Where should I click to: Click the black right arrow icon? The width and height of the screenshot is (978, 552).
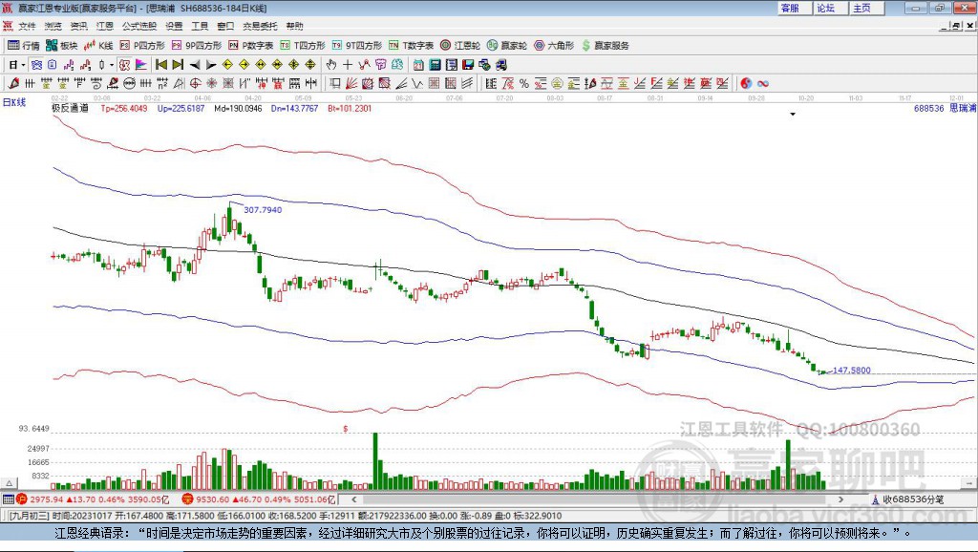211,64
